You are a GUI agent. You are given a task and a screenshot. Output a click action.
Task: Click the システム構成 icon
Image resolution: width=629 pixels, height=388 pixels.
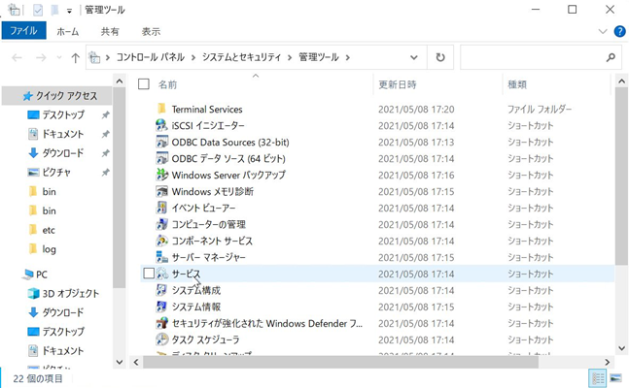(x=161, y=290)
